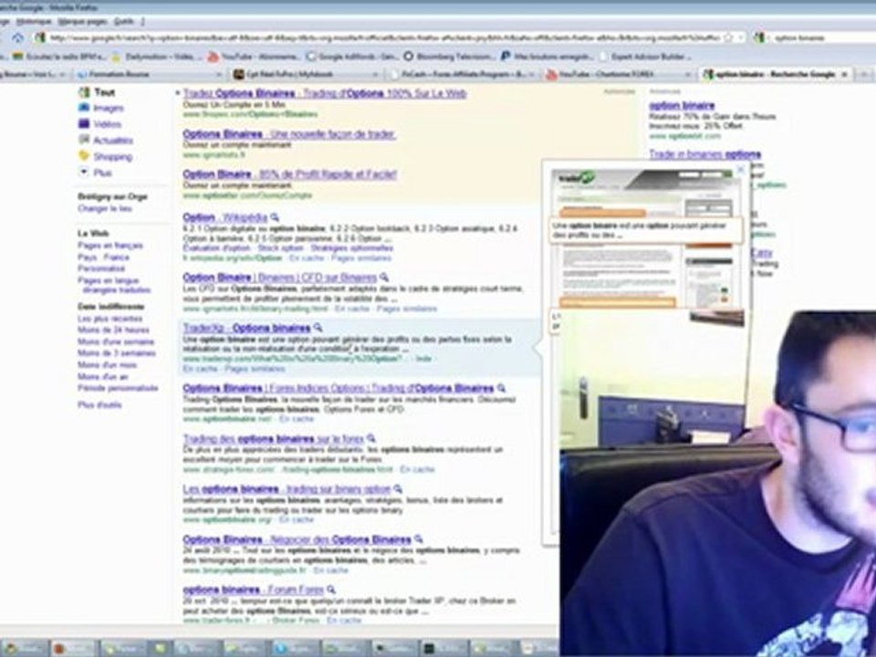Open En cache link under TraderXp result

click(x=200, y=369)
